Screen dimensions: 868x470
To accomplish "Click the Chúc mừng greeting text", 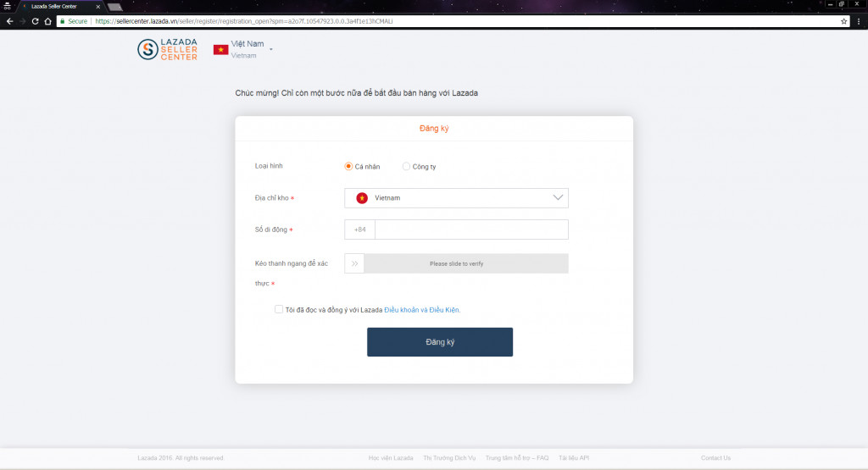I will [357, 93].
